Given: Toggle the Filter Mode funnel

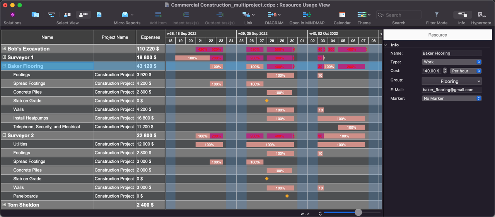Looking at the screenshot, I should (437, 15).
